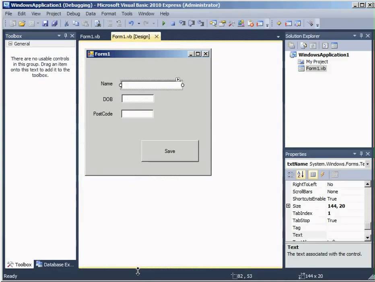Select the PostCode label on Form1

click(103, 114)
